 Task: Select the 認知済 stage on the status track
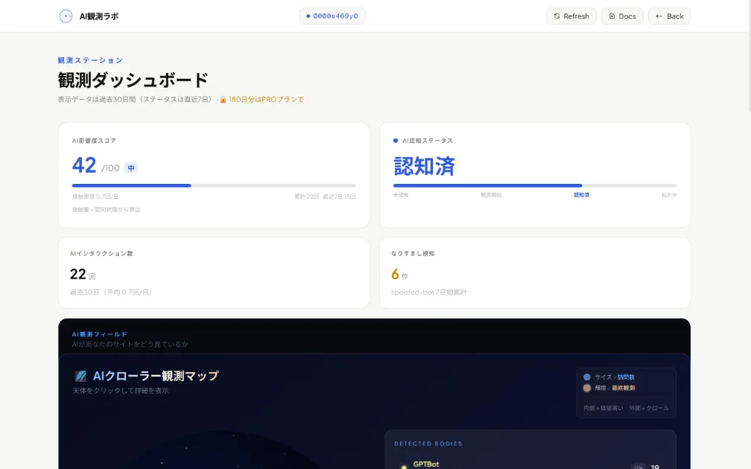pyautogui.click(x=582, y=194)
